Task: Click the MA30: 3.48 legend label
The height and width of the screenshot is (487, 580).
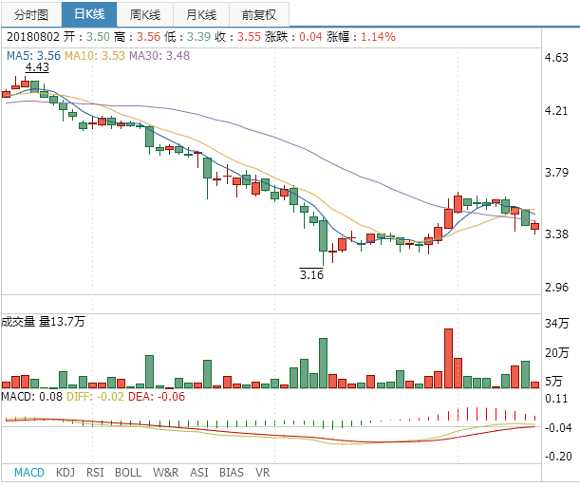Action: [159, 55]
